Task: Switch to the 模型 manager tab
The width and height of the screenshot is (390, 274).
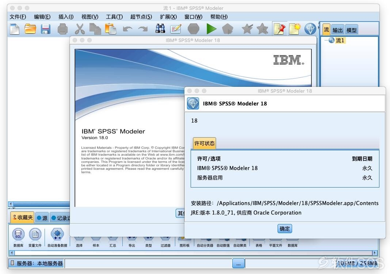Action: pos(351,30)
